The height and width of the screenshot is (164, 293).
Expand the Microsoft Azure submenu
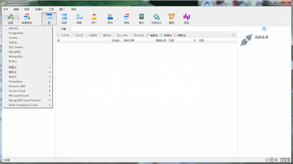tap(27, 95)
